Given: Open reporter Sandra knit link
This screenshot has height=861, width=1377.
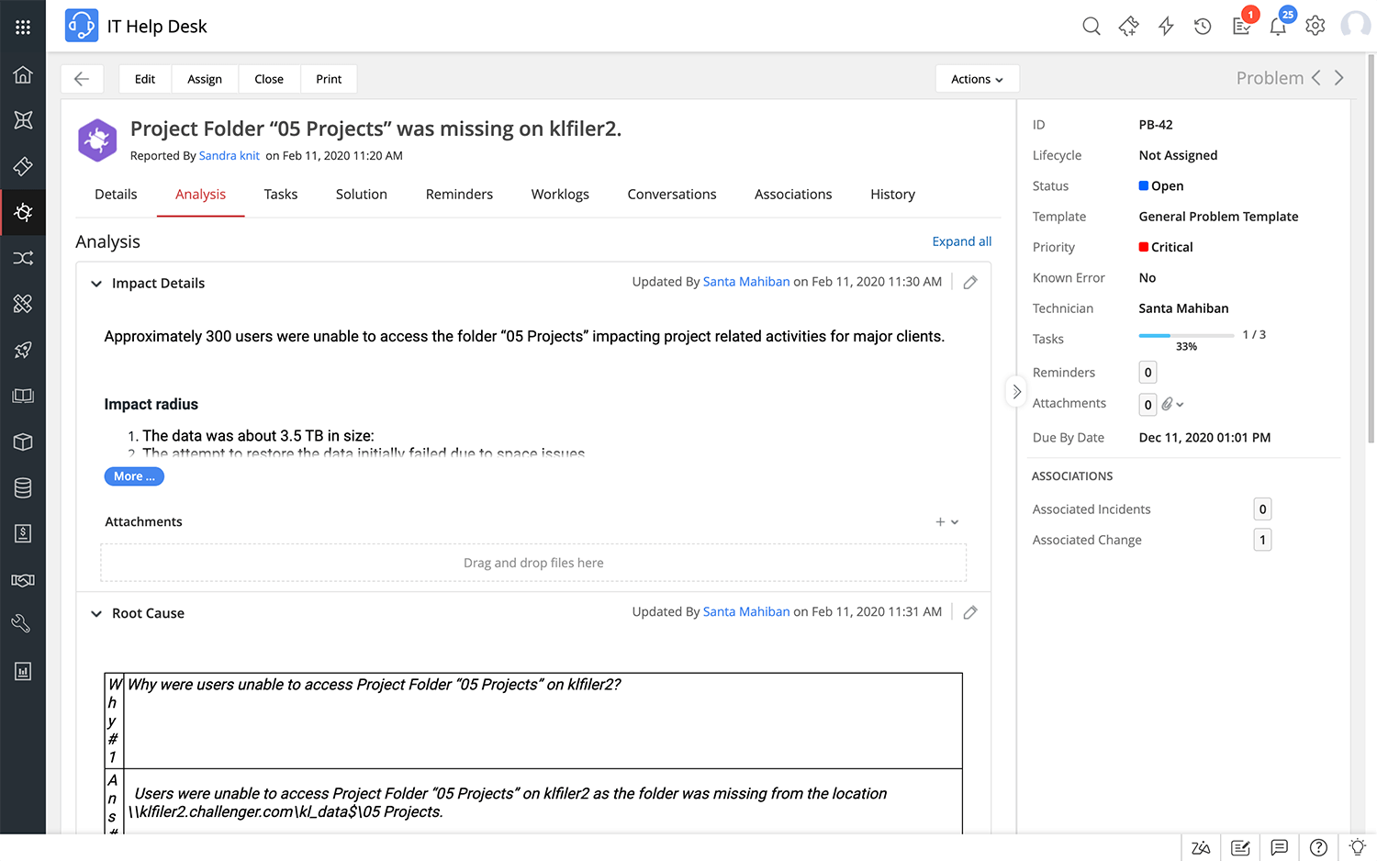Looking at the screenshot, I should (x=229, y=156).
